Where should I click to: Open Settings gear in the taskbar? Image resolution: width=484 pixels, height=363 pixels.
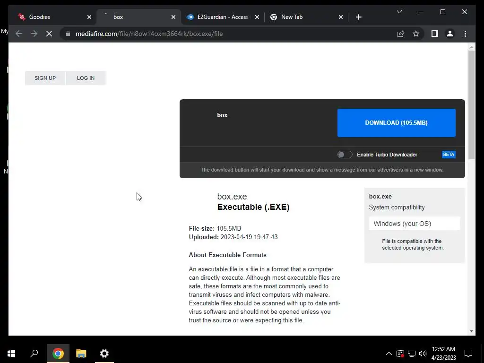coord(104,354)
